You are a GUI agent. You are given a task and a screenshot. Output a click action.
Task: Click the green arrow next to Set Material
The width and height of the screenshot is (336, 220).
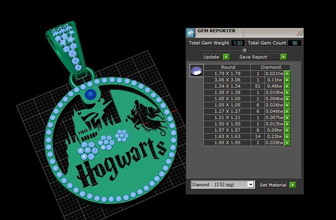point(292,185)
